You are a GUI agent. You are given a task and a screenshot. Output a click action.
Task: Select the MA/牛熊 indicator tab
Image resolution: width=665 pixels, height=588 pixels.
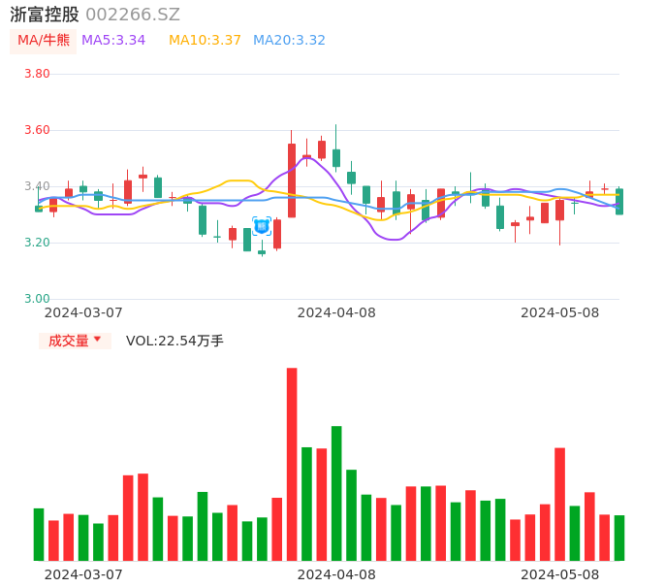point(44,41)
